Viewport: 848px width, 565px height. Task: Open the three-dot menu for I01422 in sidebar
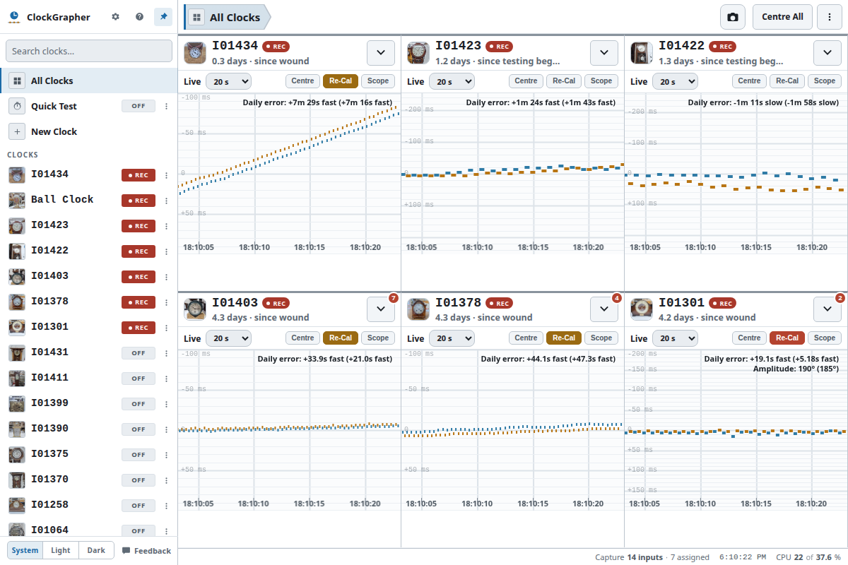point(167,251)
